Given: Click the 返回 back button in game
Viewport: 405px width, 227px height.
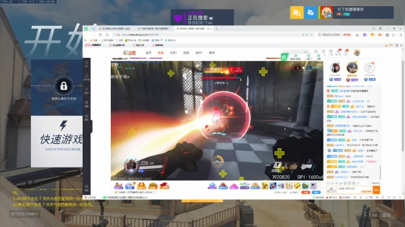Looking at the screenshot, I should coord(386,215).
